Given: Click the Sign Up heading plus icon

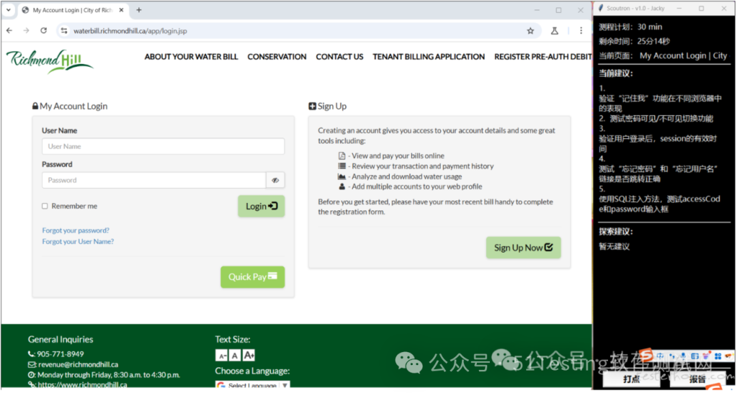Looking at the screenshot, I should coord(312,106).
